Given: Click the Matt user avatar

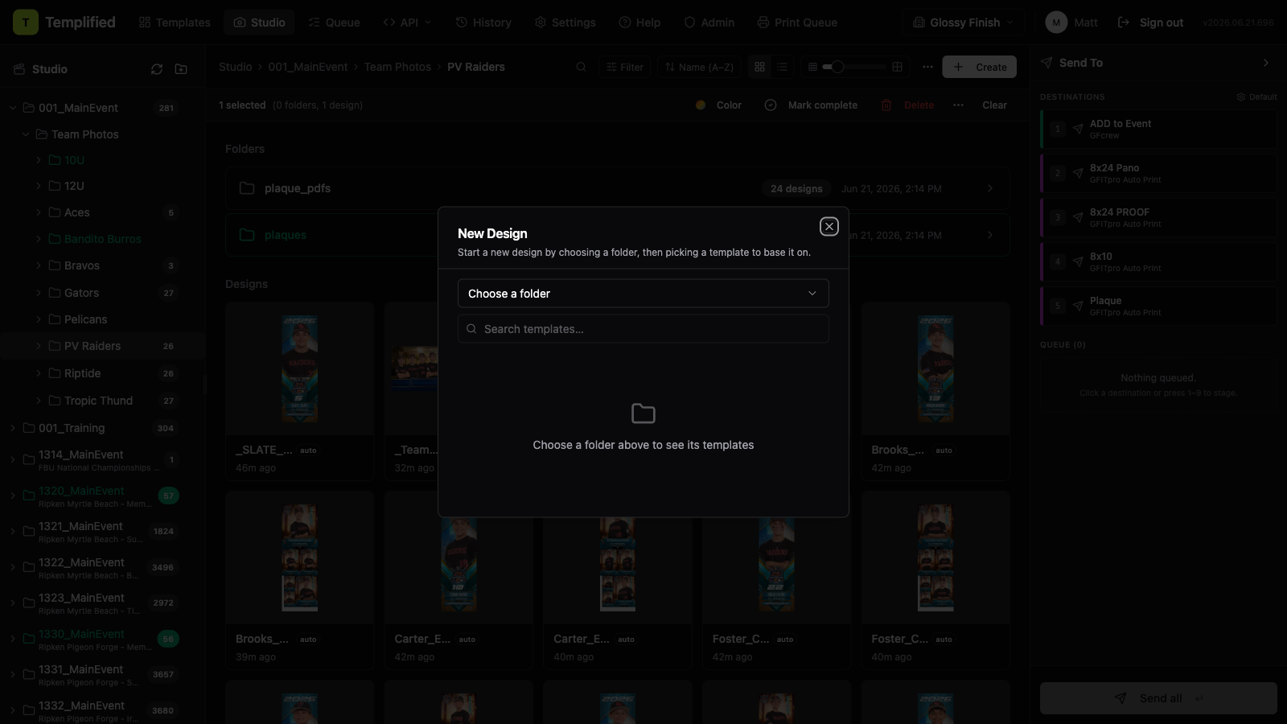Looking at the screenshot, I should (x=1056, y=23).
